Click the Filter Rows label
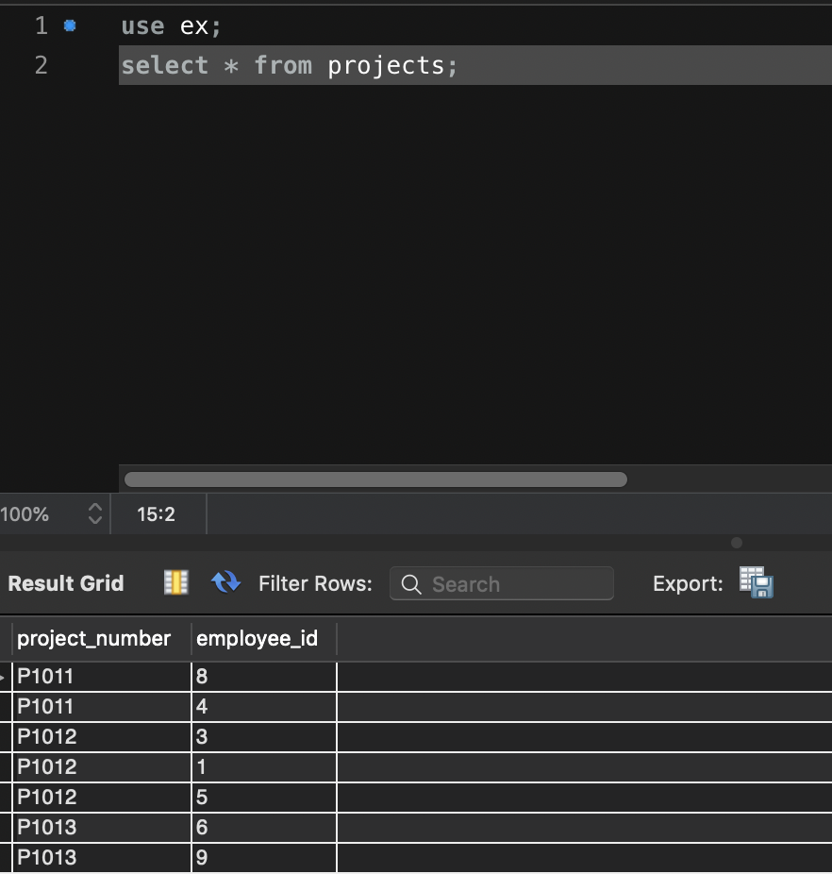 coord(315,583)
